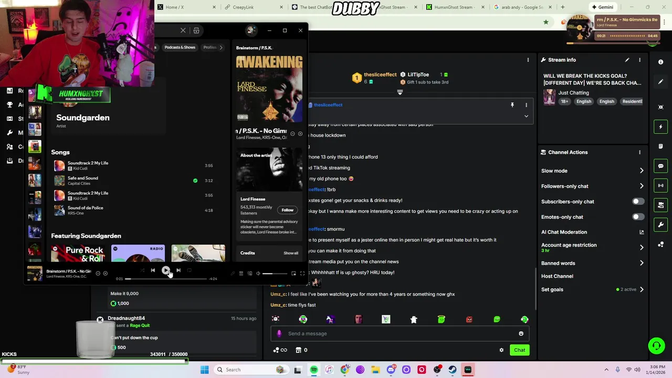Skip to next track in Spotify

[x=178, y=270]
